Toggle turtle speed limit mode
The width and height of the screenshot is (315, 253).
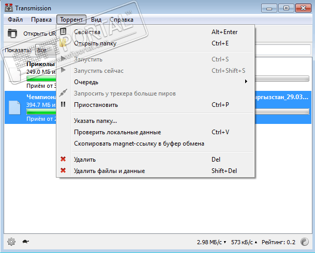[x=25, y=241]
